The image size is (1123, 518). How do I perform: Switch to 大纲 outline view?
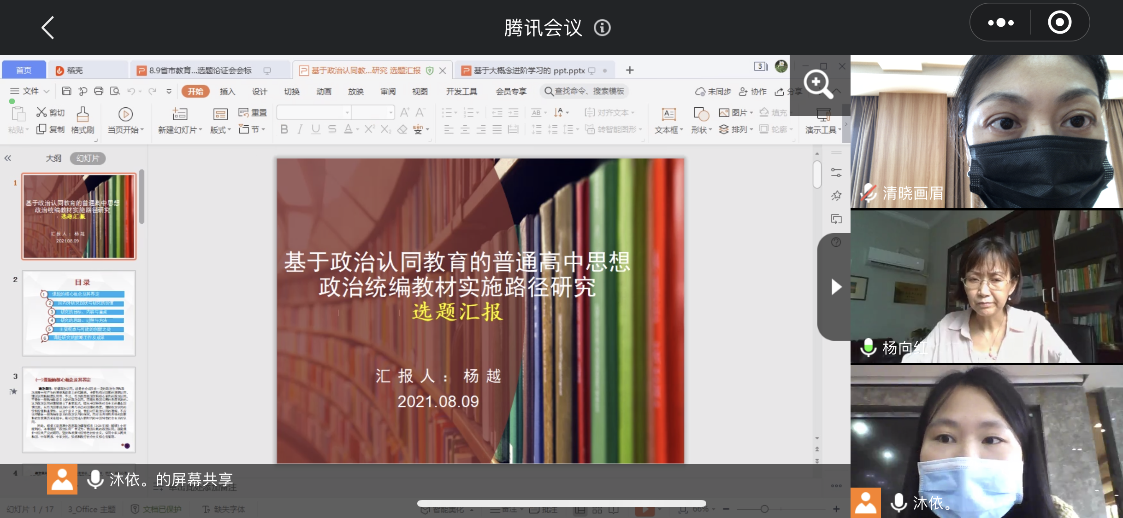(53, 158)
